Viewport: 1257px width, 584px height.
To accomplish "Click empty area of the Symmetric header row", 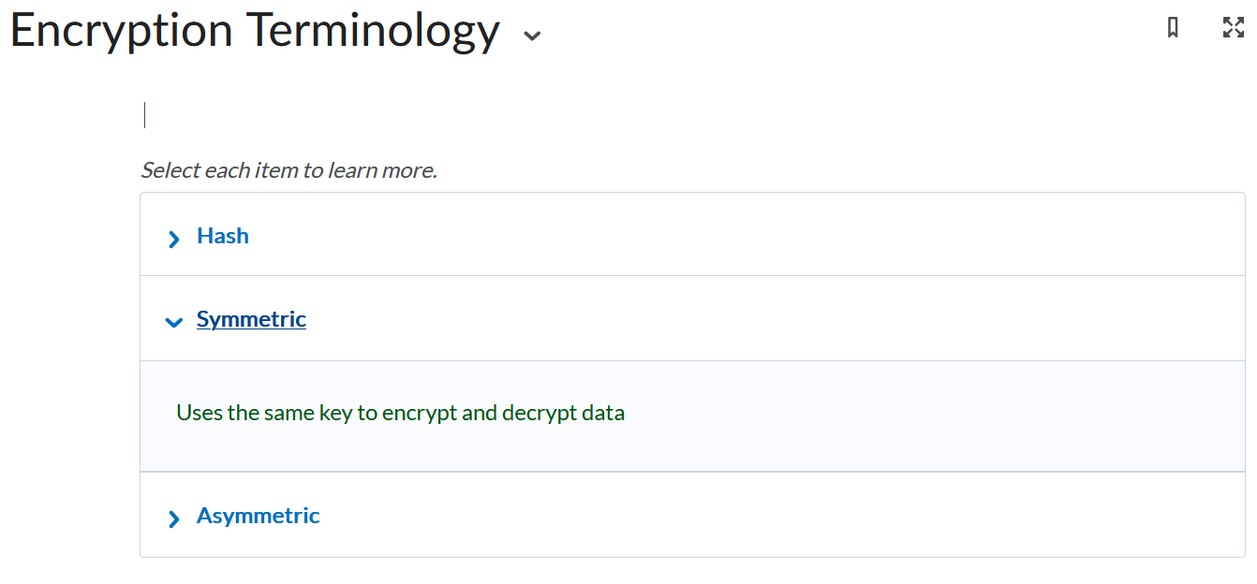I will tap(749, 319).
